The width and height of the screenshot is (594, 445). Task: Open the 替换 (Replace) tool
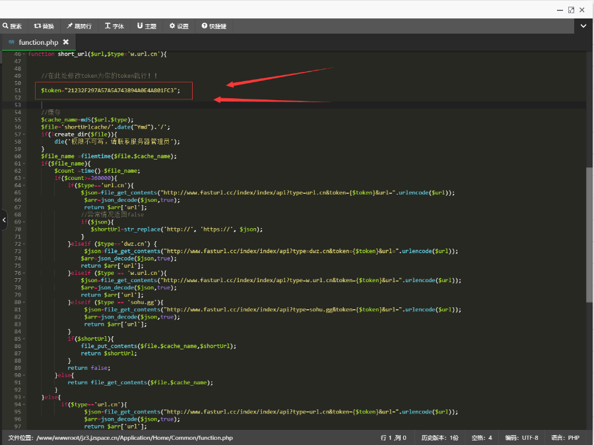pyautogui.click(x=44, y=26)
